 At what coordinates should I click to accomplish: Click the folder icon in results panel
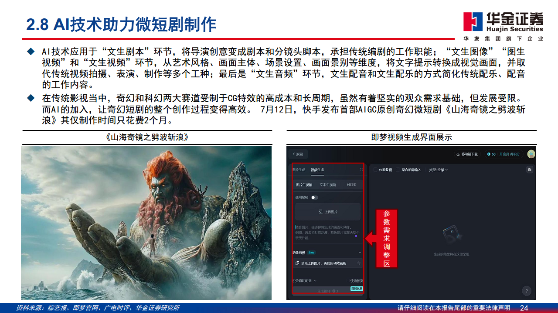pyautogui.click(x=530, y=170)
